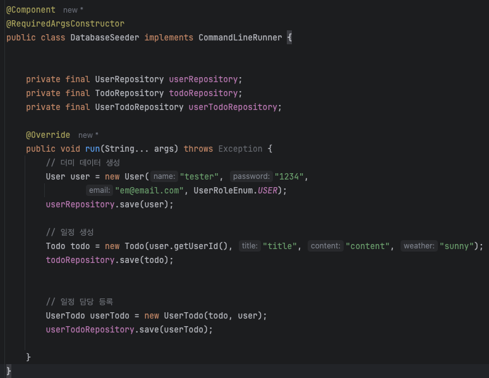Screen dimensions: 489x378
Task: Click the '일정 생성' comment
Action: click(x=69, y=232)
